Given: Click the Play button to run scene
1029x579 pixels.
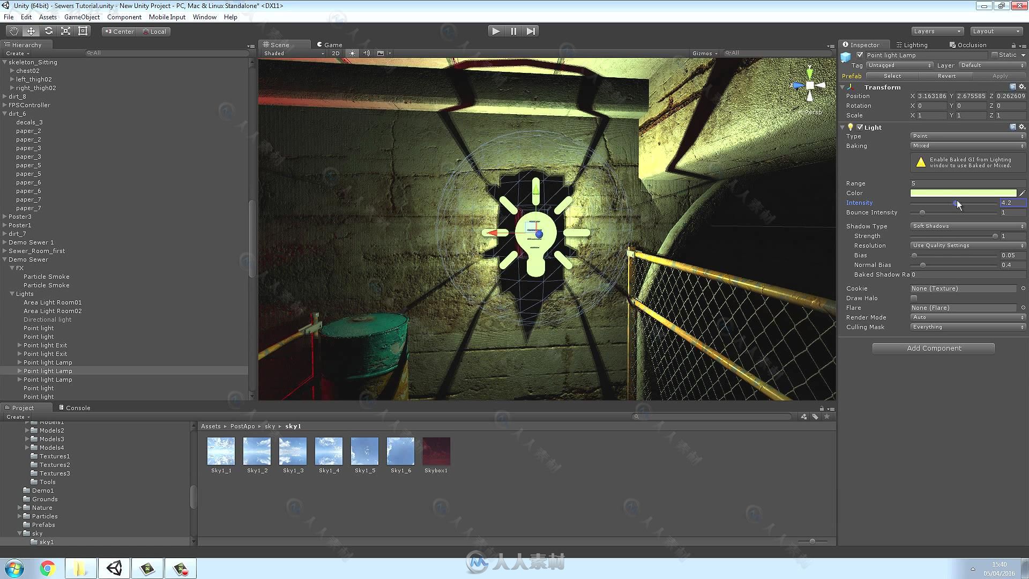Looking at the screenshot, I should coord(495,31).
